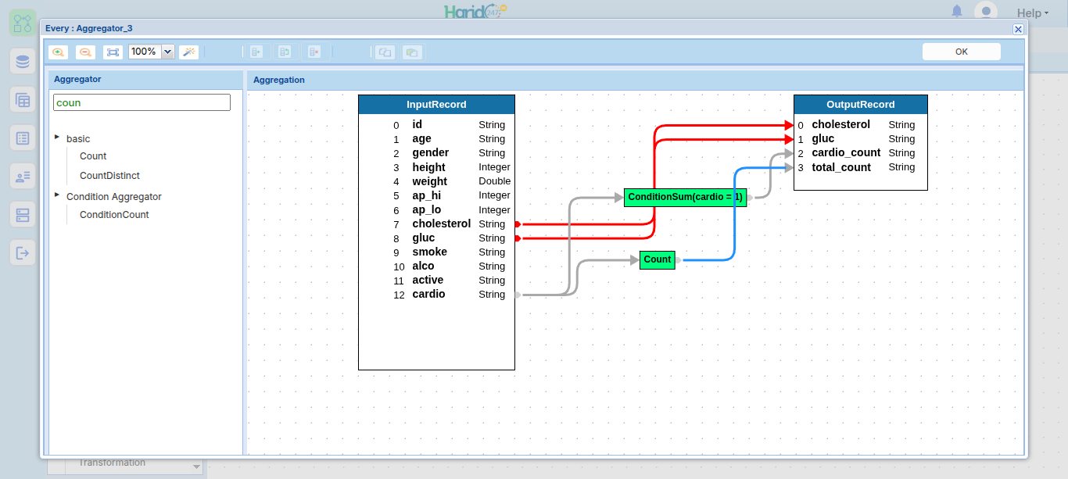The height and width of the screenshot is (479, 1068).
Task: Select the green Count node on canvas
Action: [657, 260]
